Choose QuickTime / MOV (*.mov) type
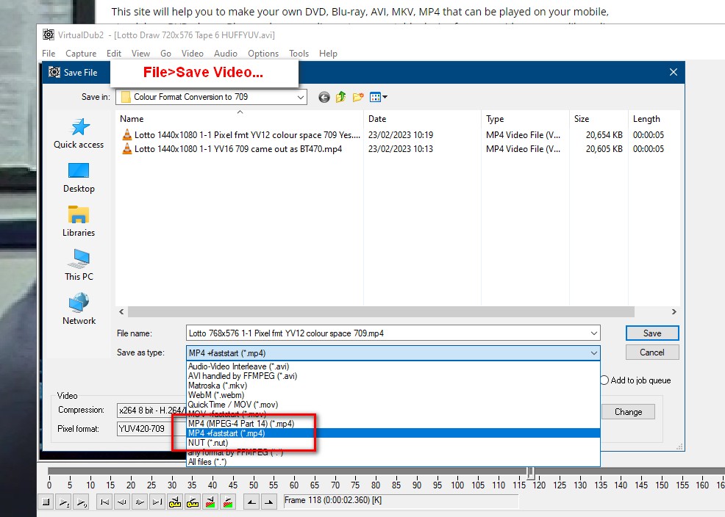 (x=393, y=405)
